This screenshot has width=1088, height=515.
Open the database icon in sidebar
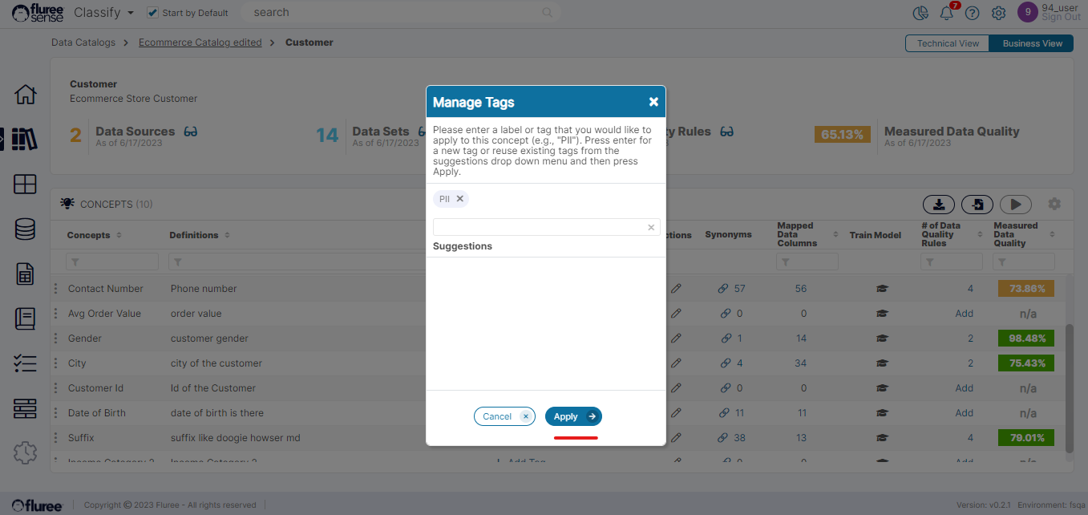(x=25, y=229)
